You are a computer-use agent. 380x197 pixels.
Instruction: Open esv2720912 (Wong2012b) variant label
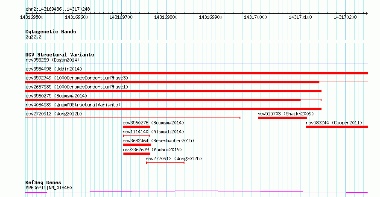53,114
